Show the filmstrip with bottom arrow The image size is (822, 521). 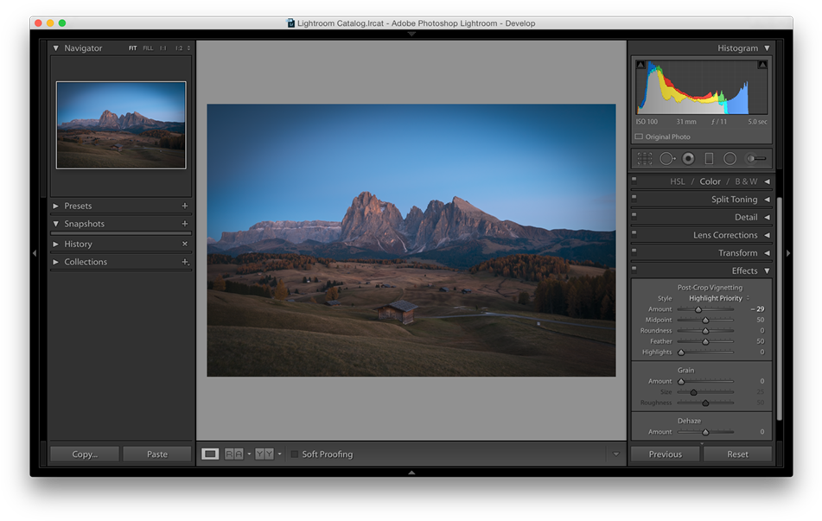[x=411, y=473]
